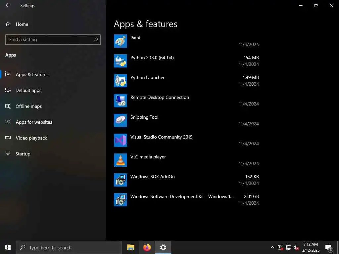This screenshot has height=254, width=339.
Task: Click the Python Launcher rocket icon
Action: click(x=121, y=81)
